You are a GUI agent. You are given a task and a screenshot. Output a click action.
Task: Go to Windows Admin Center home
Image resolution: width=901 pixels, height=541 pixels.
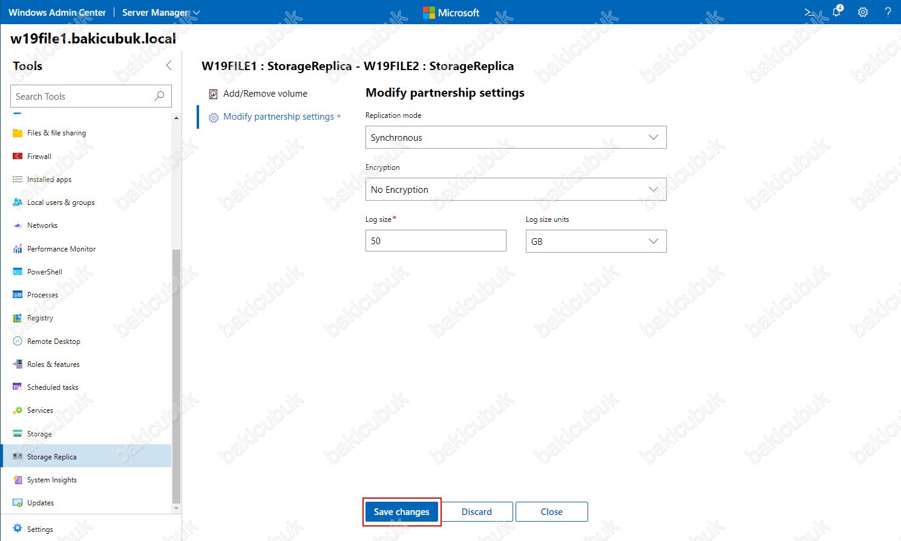[57, 12]
